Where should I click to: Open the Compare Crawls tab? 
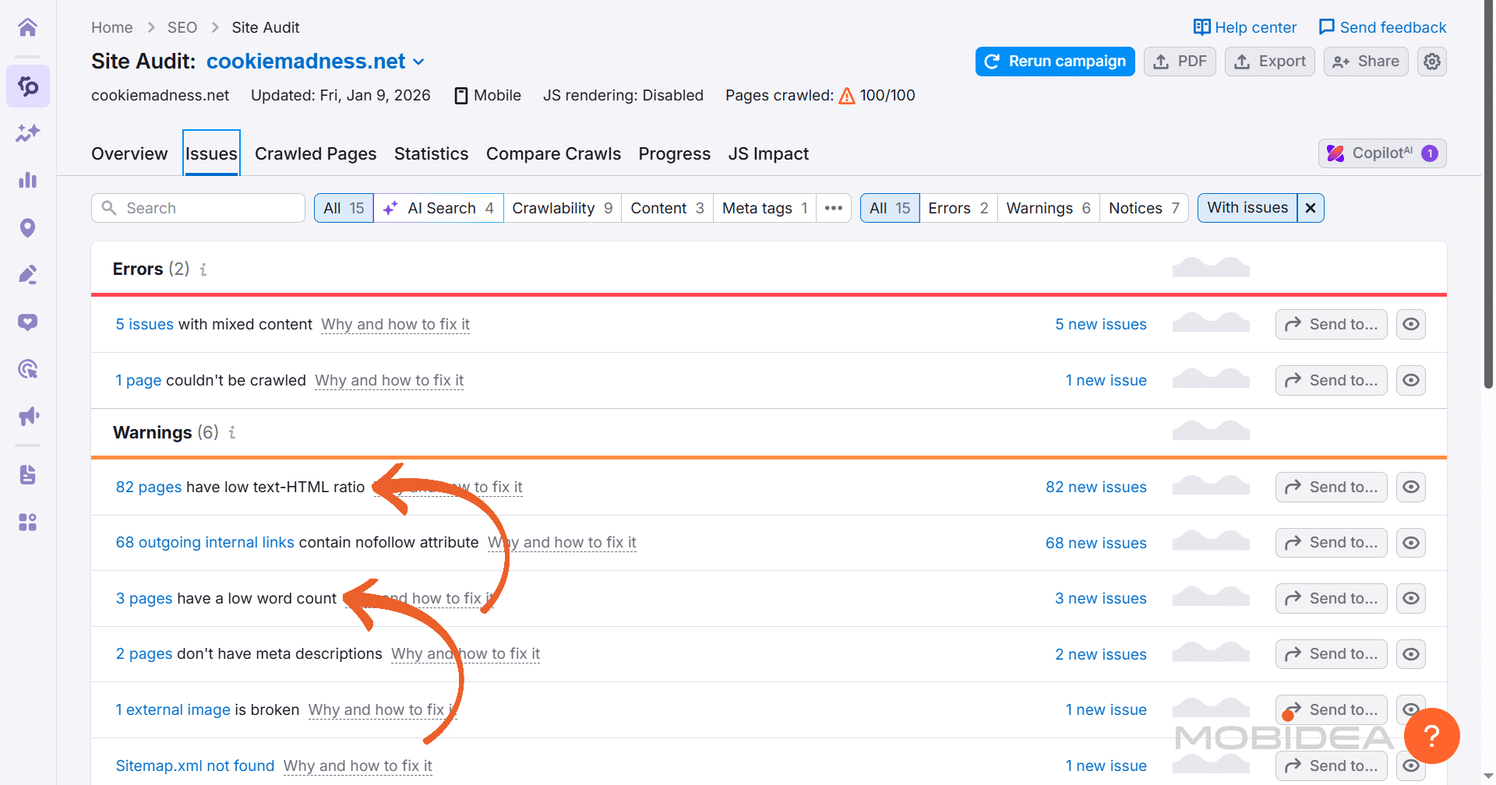553,153
